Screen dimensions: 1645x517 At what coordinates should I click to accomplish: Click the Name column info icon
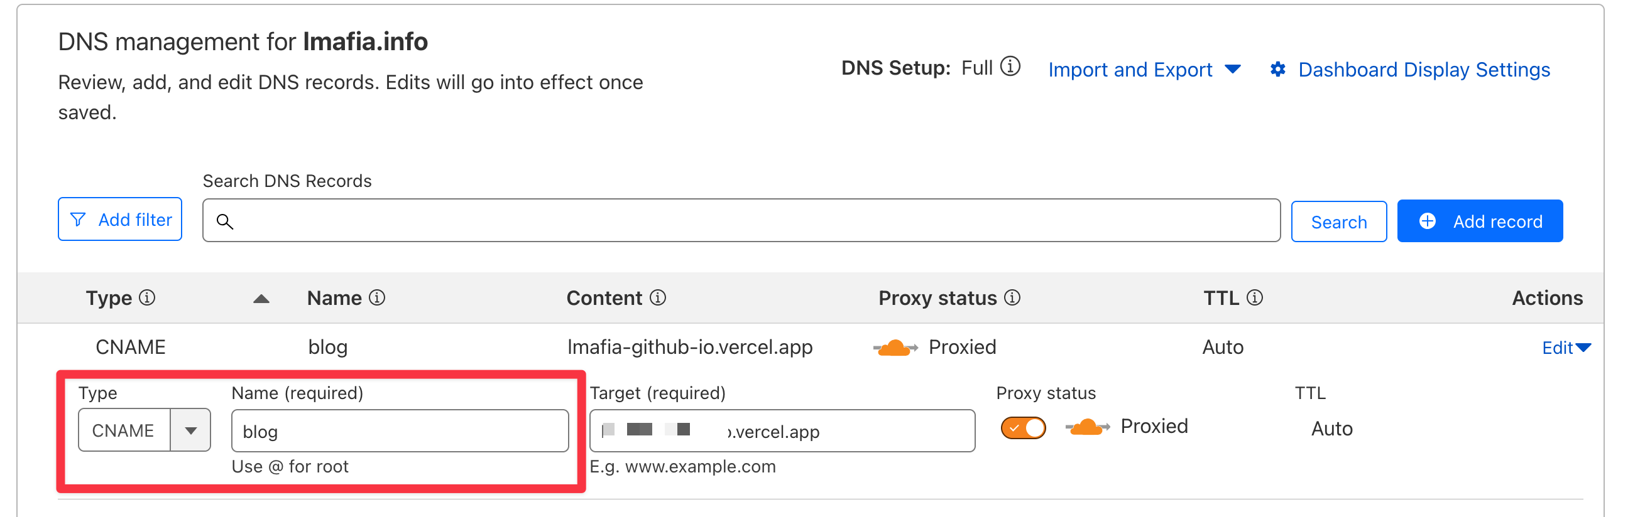378,297
